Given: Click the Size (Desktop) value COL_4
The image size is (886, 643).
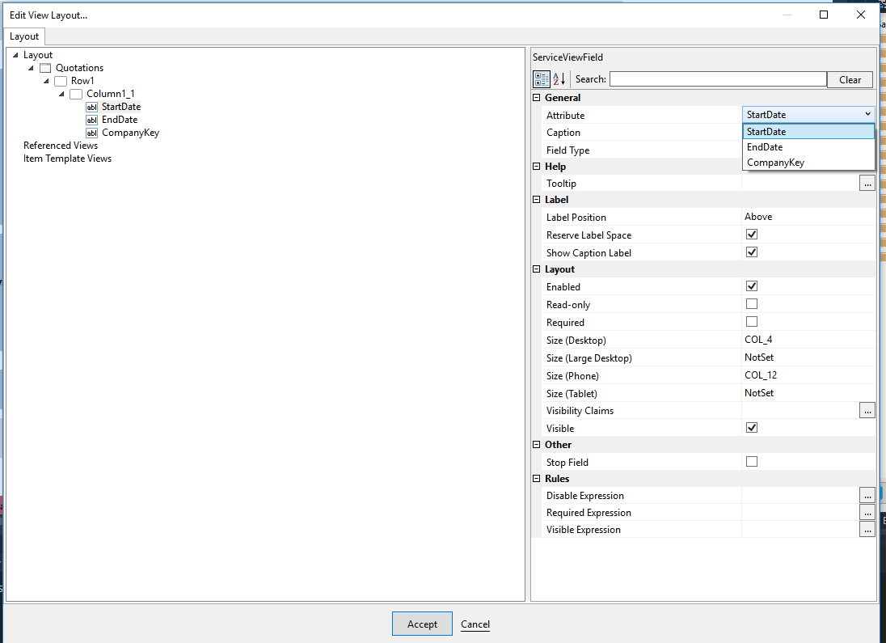Looking at the screenshot, I should point(758,340).
